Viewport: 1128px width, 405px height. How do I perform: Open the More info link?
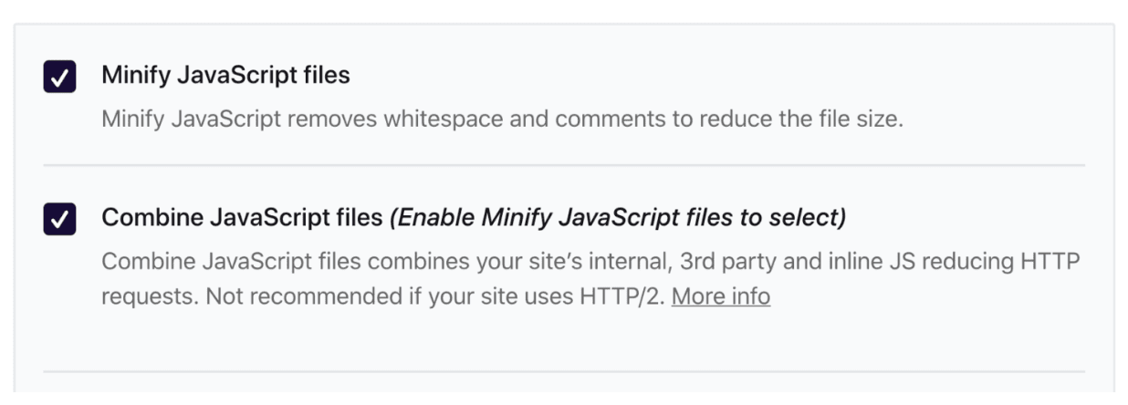pos(721,296)
